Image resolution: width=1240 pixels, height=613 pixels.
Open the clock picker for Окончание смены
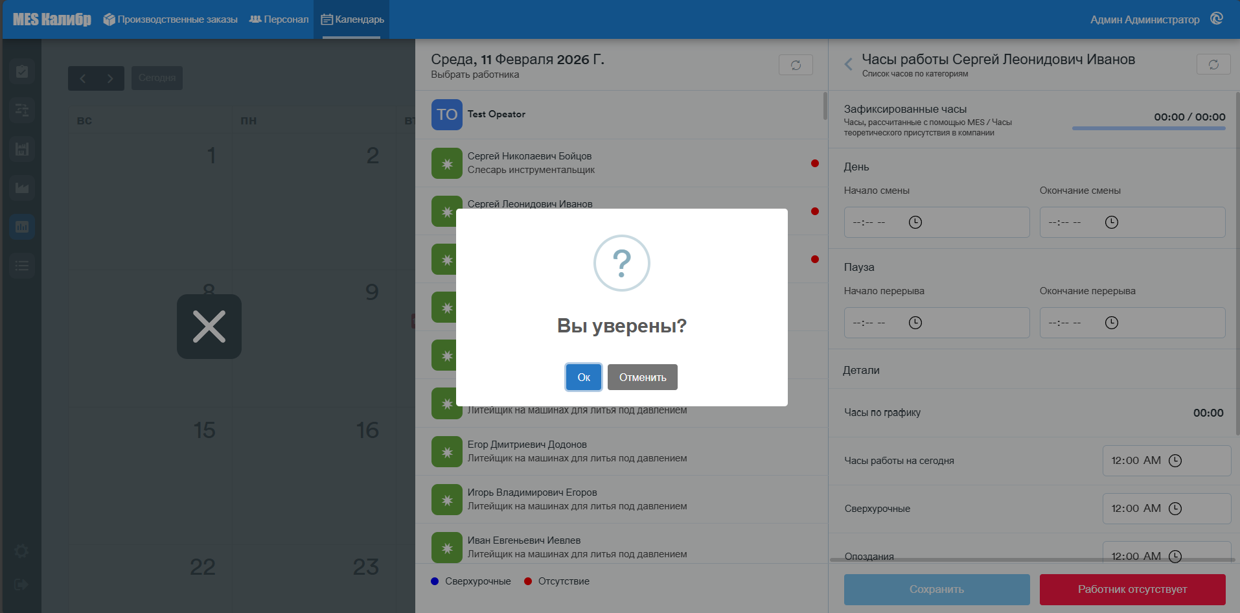(1112, 222)
